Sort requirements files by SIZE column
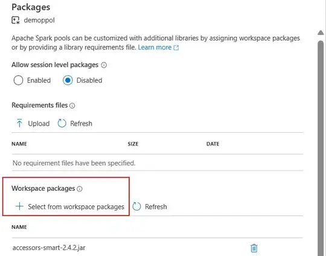The height and width of the screenshot is (256, 326). point(133,144)
